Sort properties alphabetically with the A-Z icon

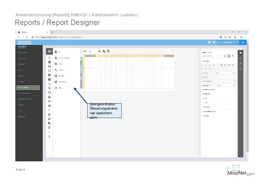[225, 56]
